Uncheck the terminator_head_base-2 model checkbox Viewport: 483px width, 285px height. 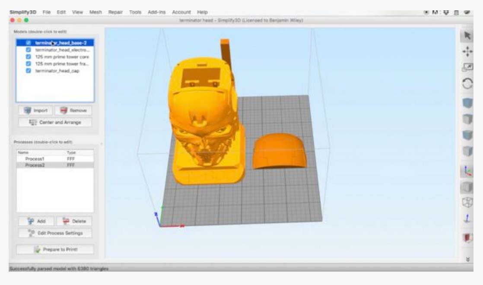(x=29, y=43)
